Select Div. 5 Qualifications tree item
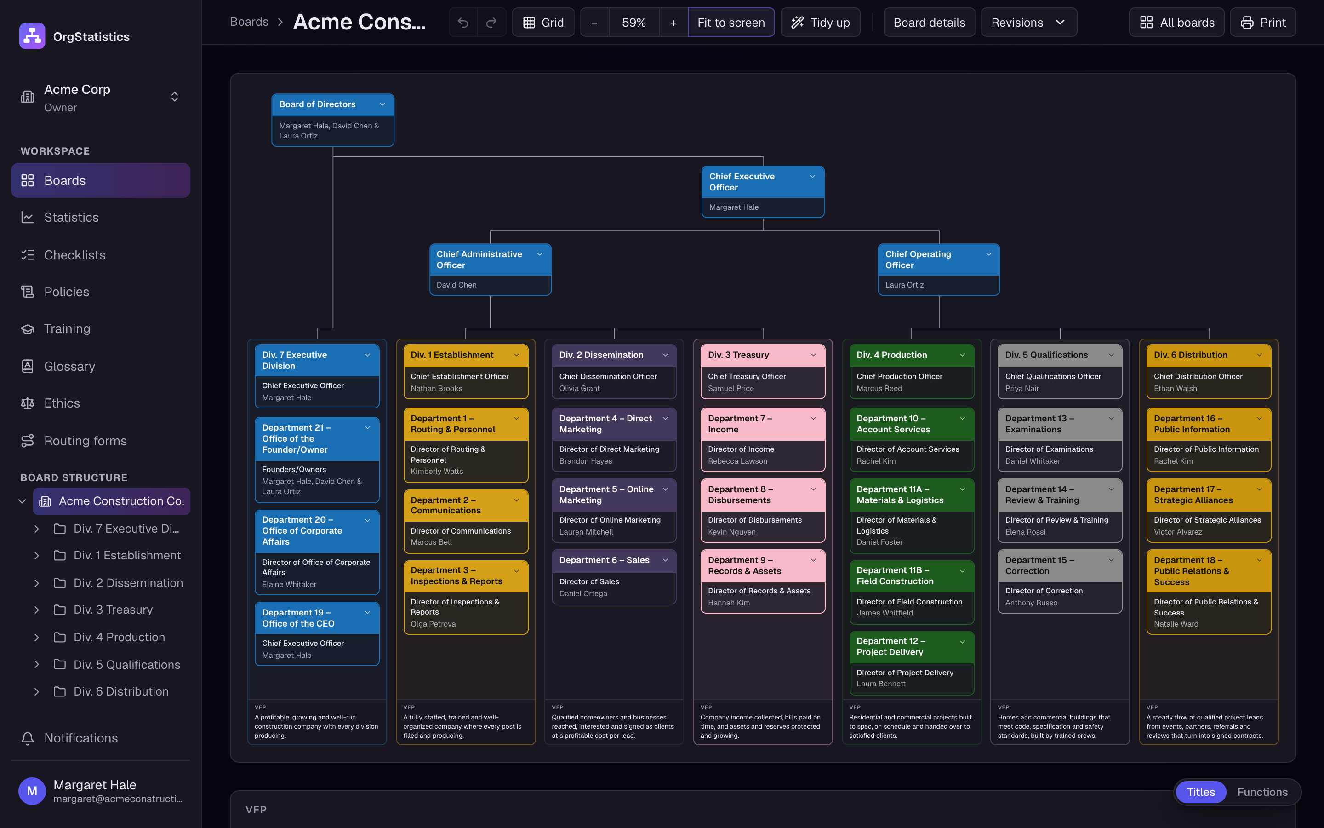 [x=127, y=664]
